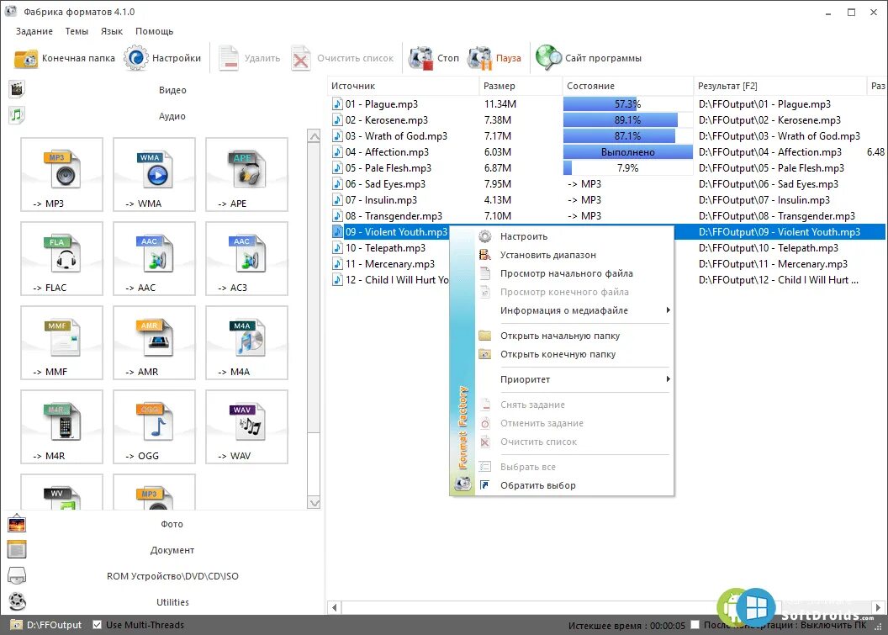Viewport: 888px width, 635px height.
Task: Expand the Utilities category panel
Action: 172,602
